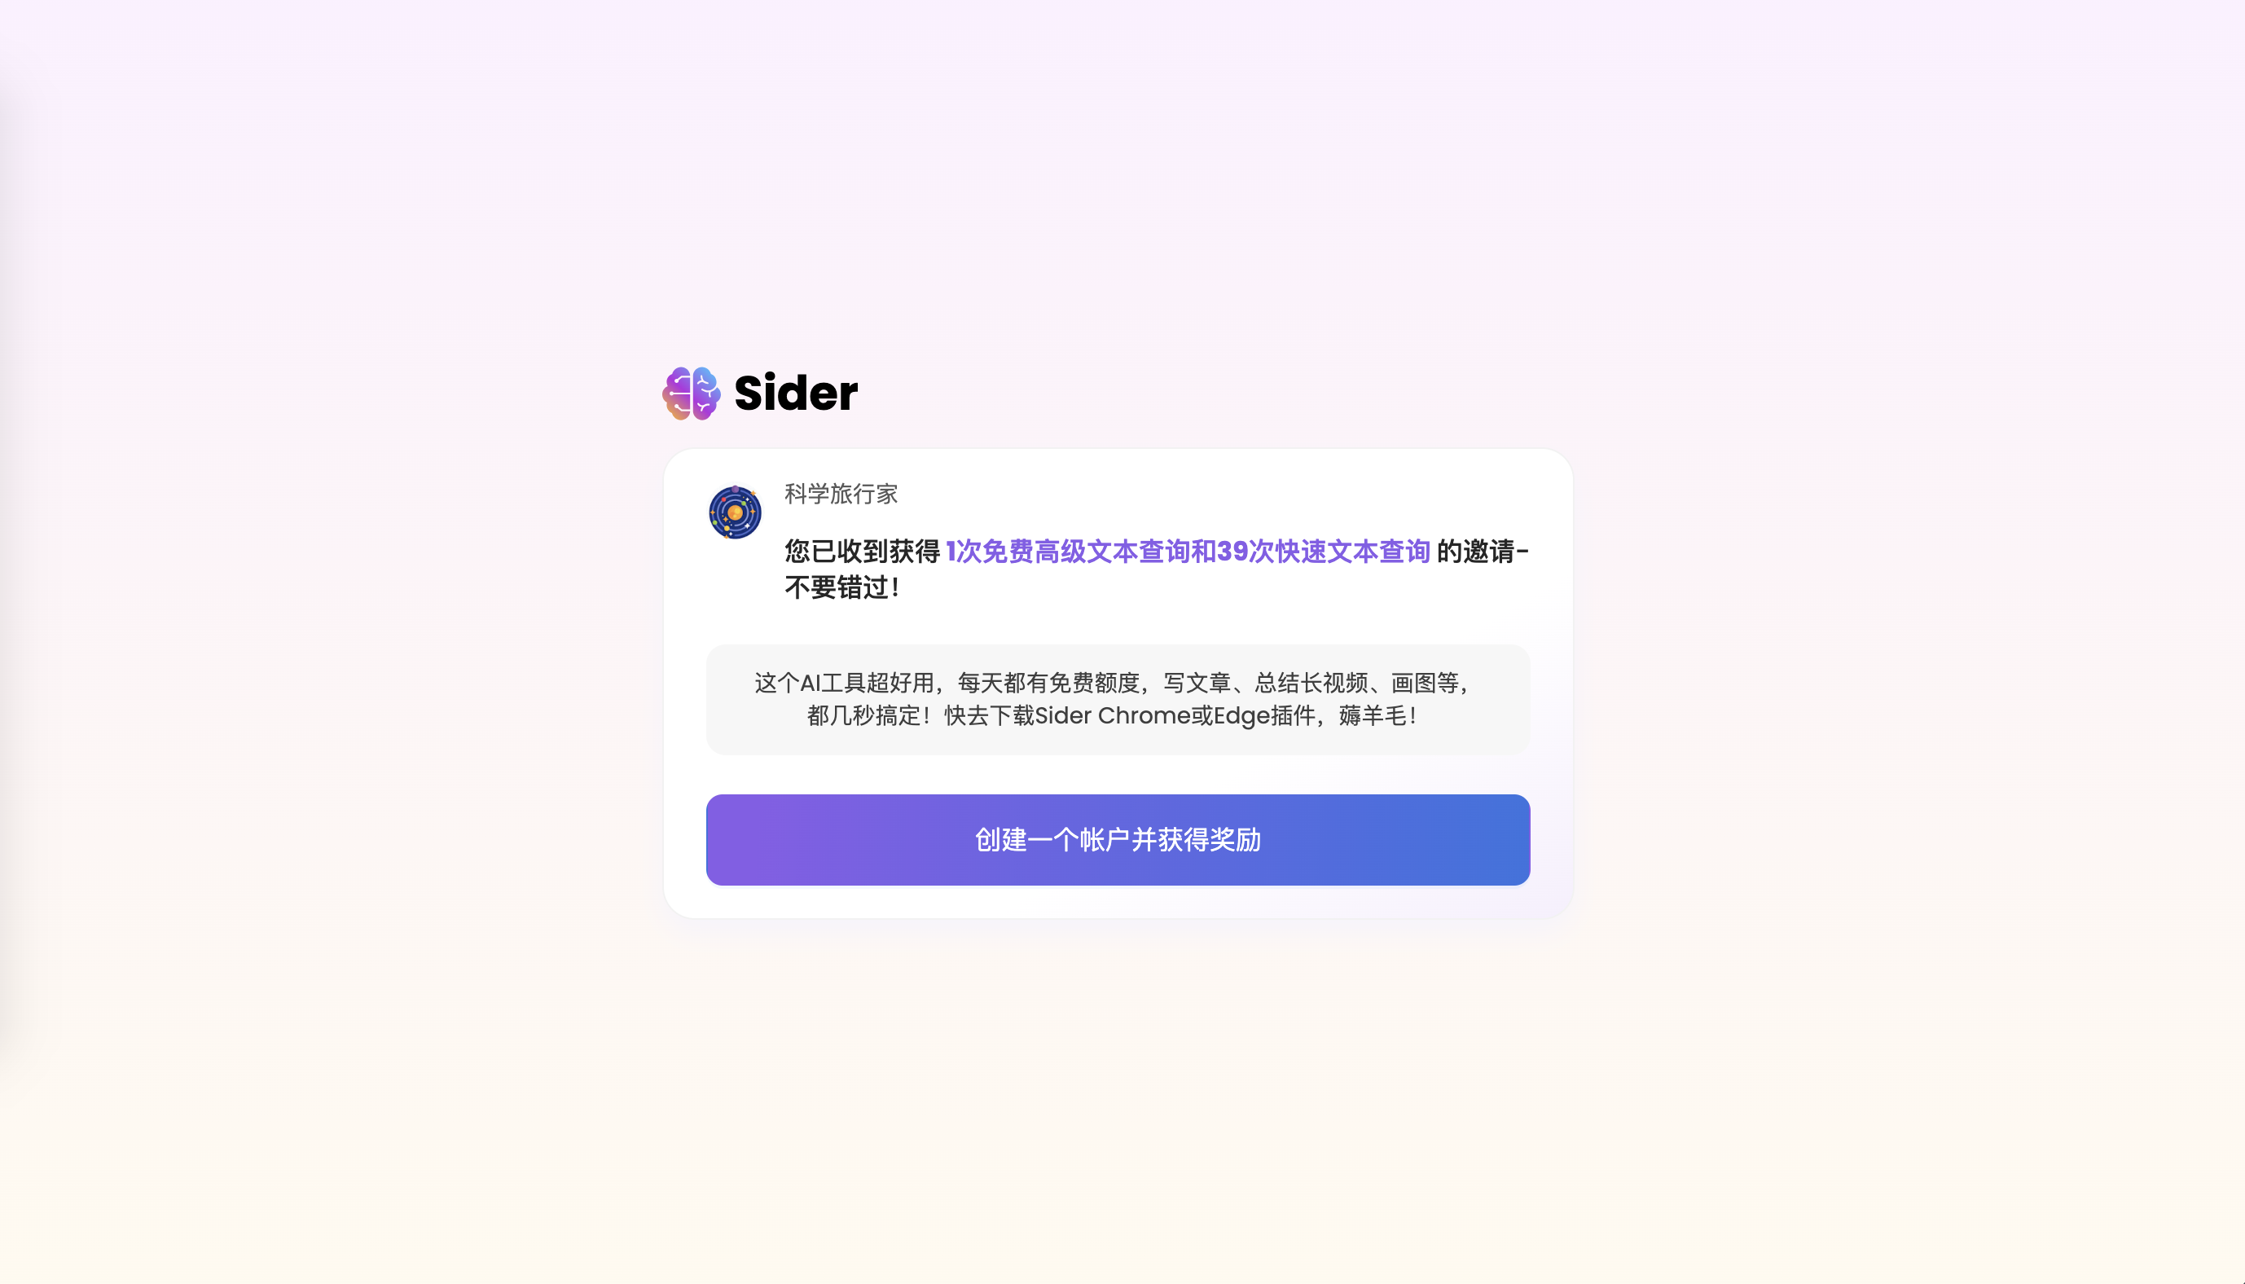Click the 薅羊毛！ phrase
The width and height of the screenshot is (2245, 1284).
tap(1378, 715)
